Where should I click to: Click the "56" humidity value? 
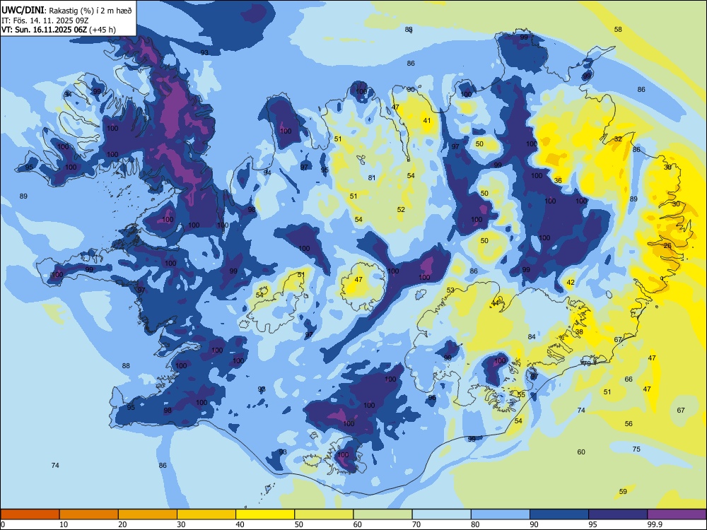(x=629, y=423)
